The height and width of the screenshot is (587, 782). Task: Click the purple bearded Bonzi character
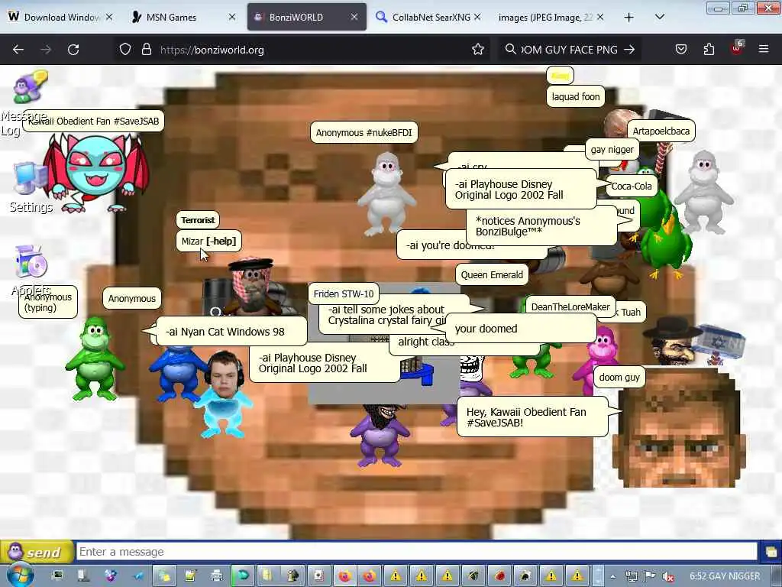click(x=381, y=435)
